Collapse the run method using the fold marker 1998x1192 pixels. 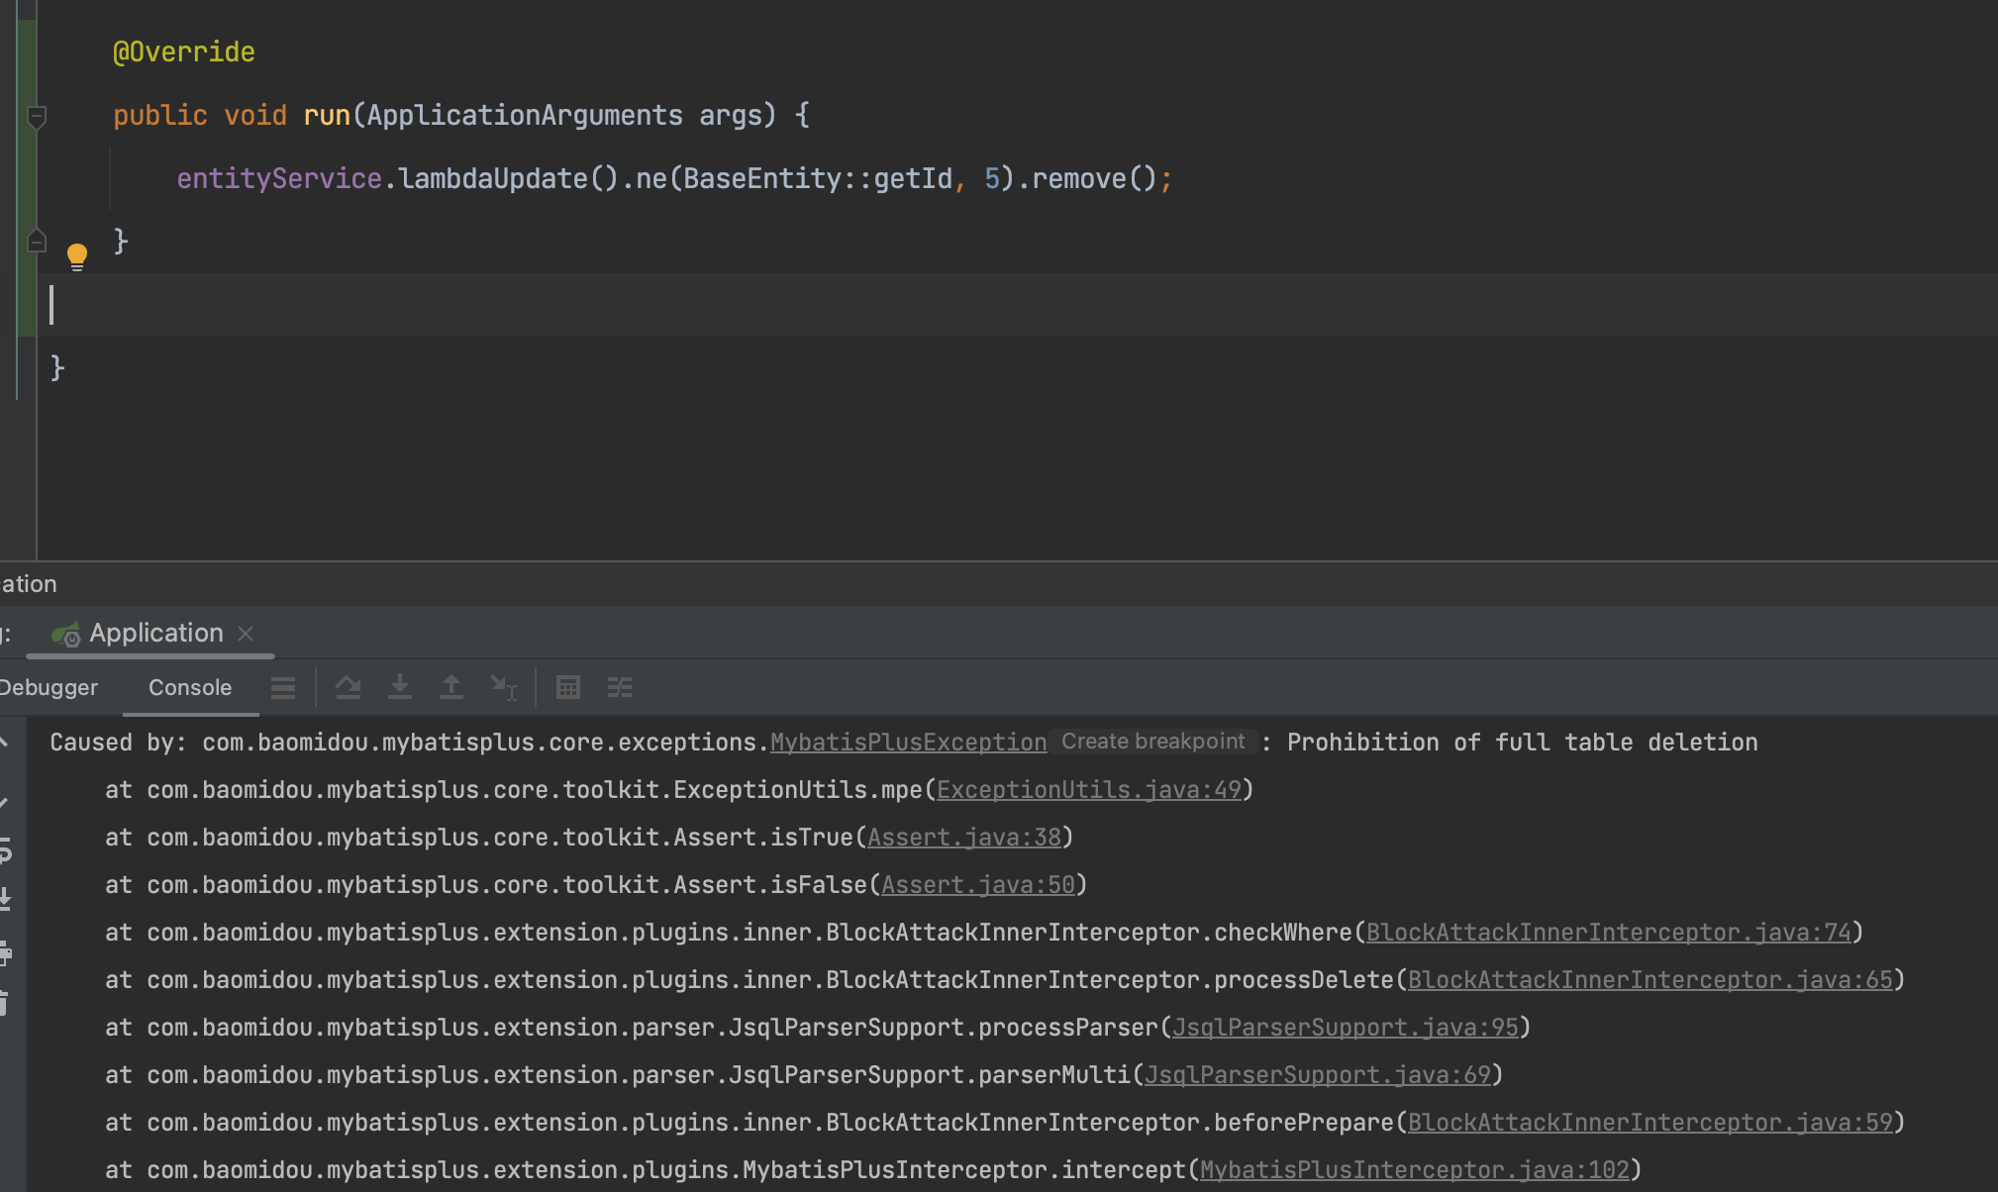point(37,116)
